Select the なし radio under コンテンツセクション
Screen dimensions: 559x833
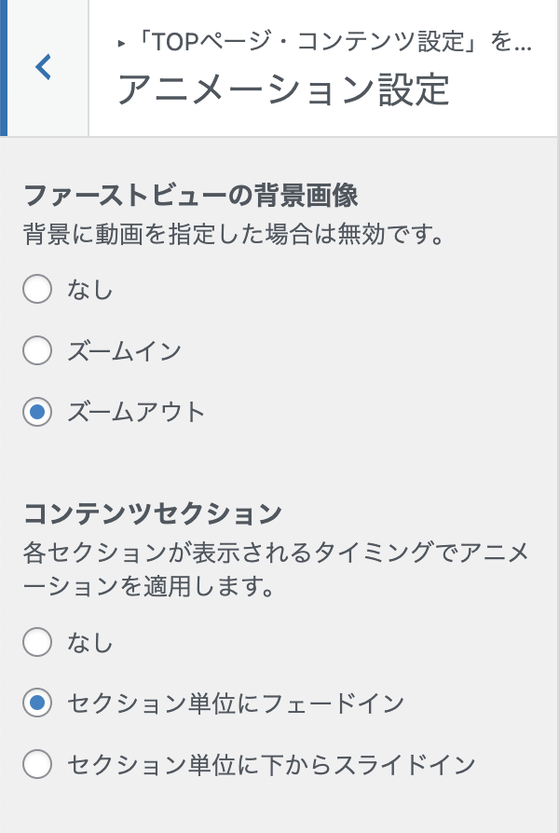37,642
